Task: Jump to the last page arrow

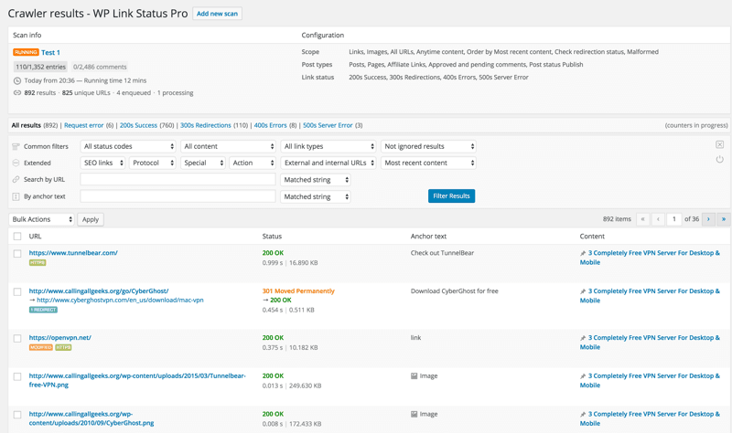Action: coord(724,219)
